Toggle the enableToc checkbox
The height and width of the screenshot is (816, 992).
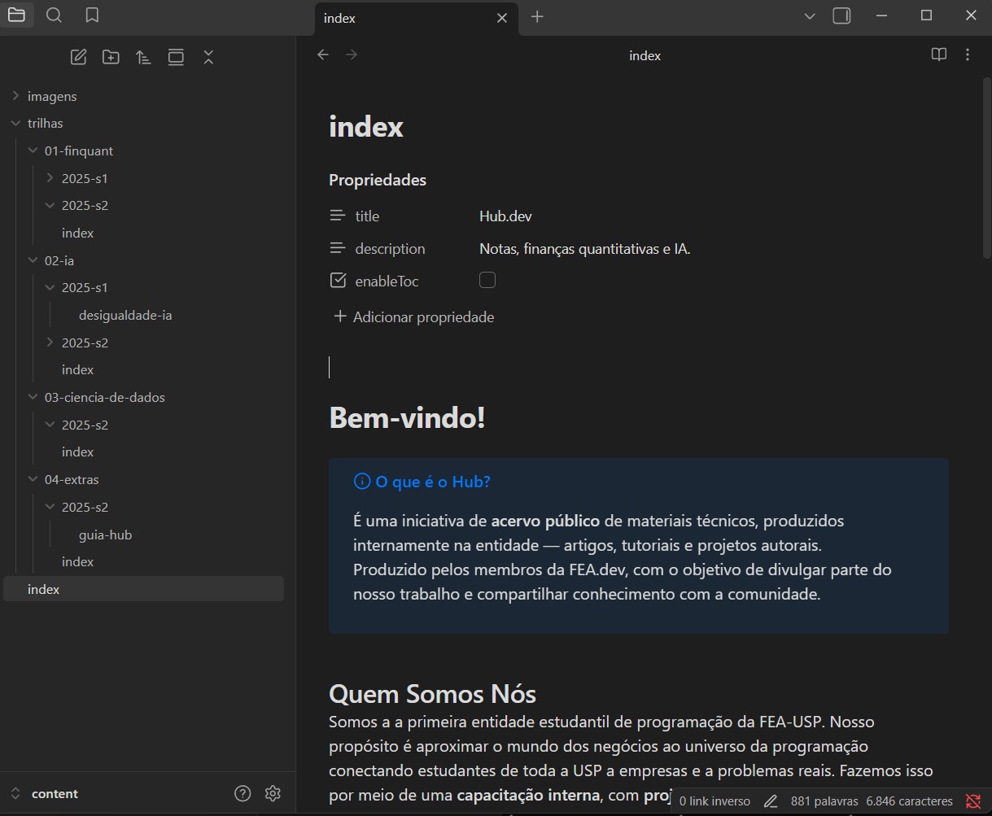coord(487,279)
